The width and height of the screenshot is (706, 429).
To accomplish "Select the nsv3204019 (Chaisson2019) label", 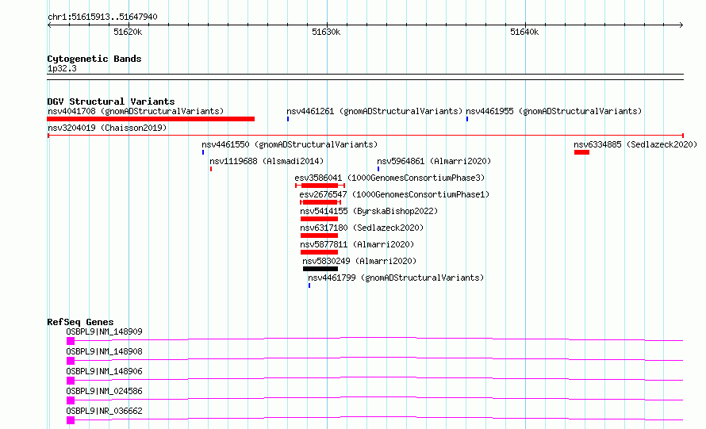I will (x=107, y=128).
